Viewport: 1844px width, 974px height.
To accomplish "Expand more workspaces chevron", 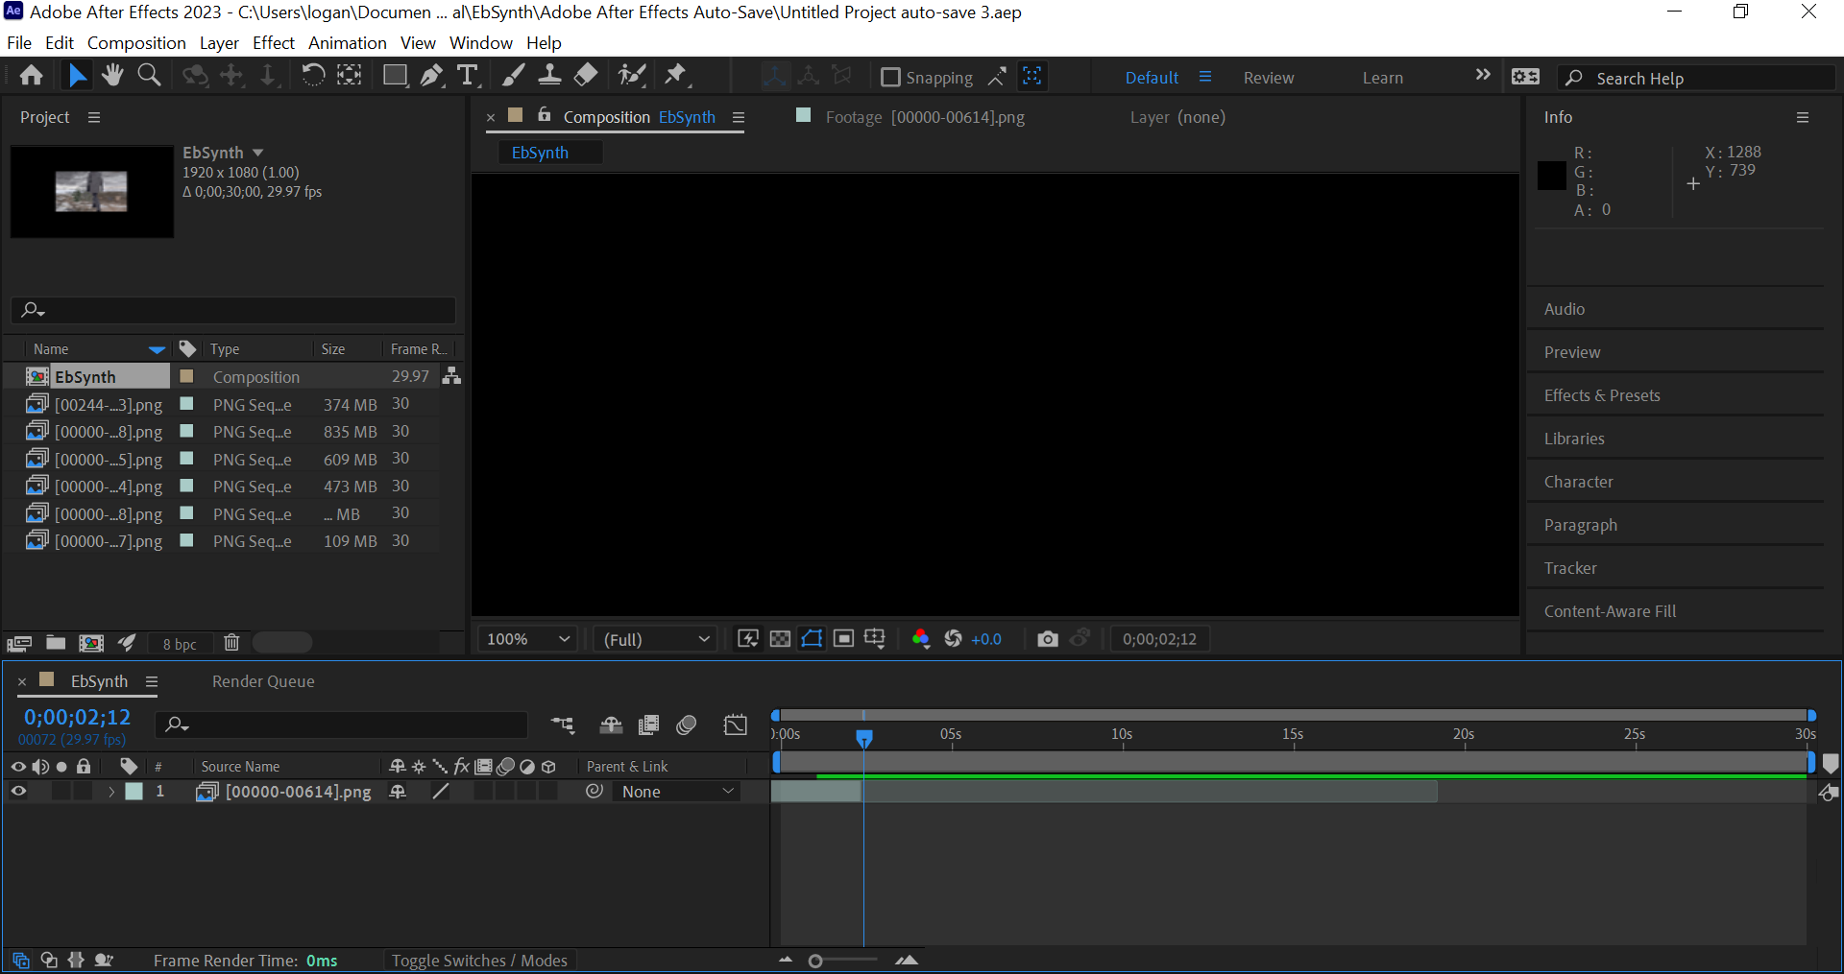I will click(x=1483, y=76).
